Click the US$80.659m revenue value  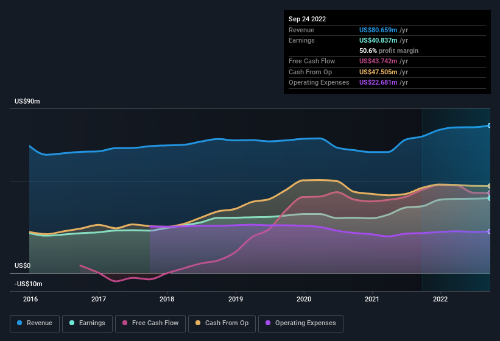378,30
